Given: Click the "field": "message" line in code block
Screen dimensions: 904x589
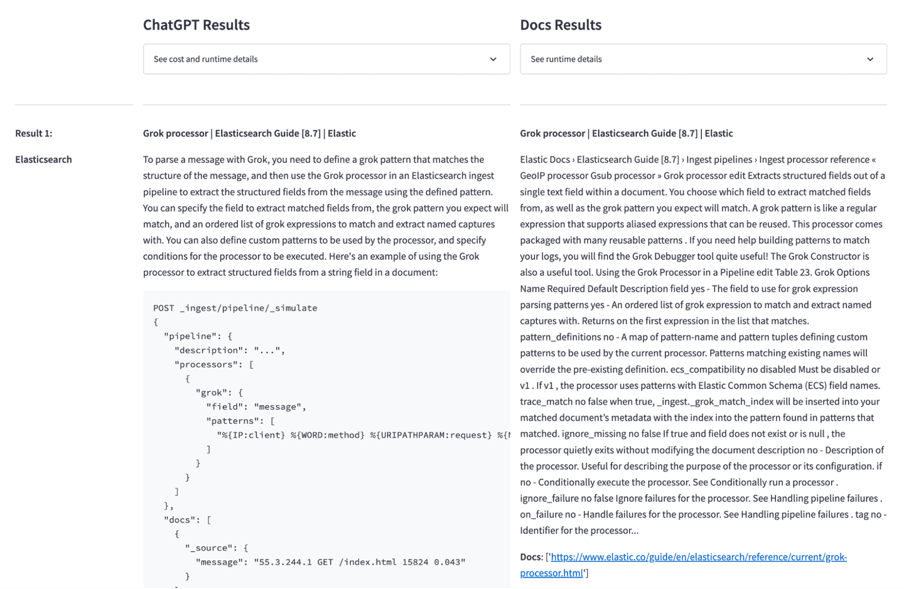Looking at the screenshot, I should pyautogui.click(x=256, y=406).
